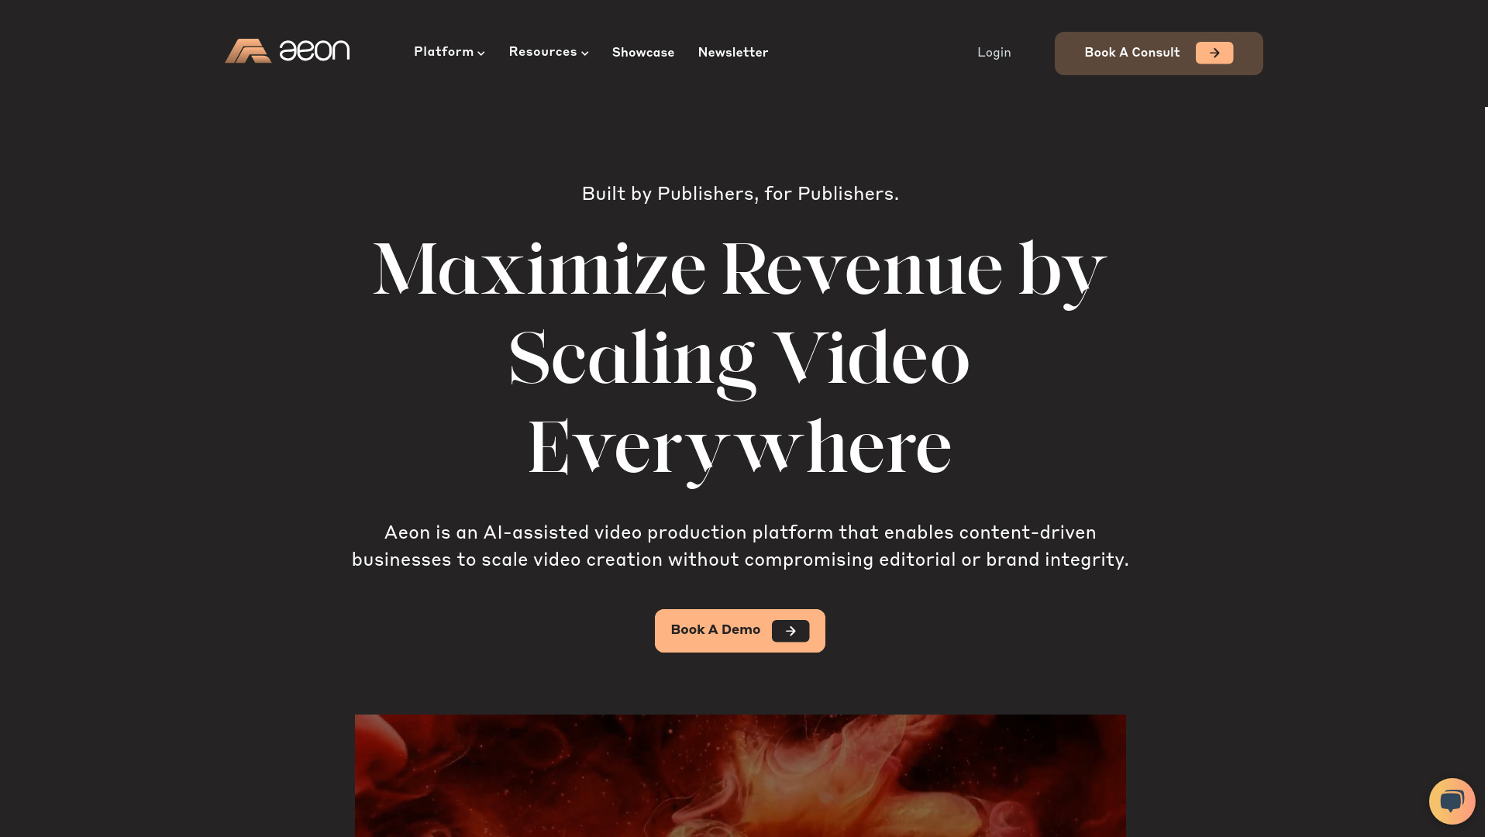Click the Login button
Viewport: 1488px width, 837px height.
click(x=994, y=52)
